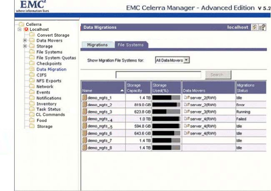Click the Notifications folder icon
Viewport: 271px width, 191px height.
[x=32, y=98]
